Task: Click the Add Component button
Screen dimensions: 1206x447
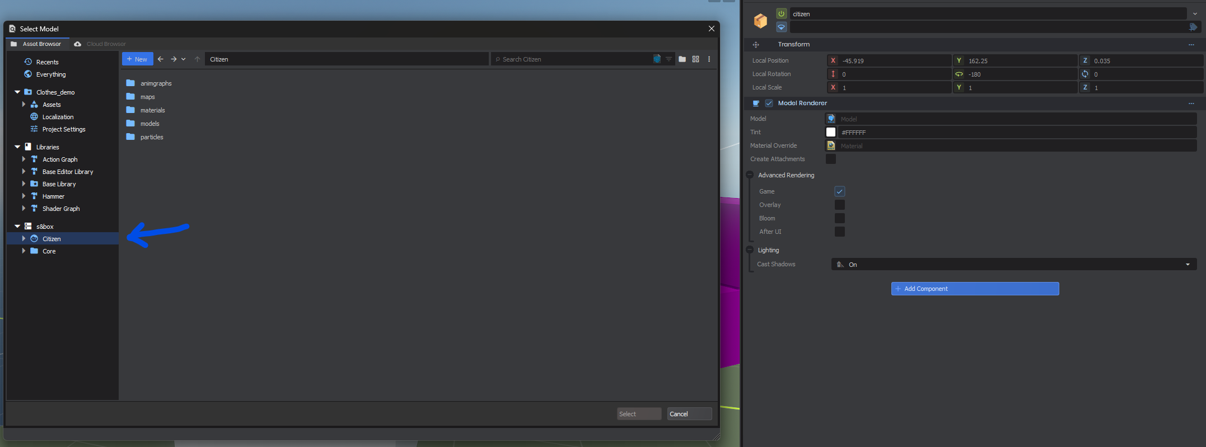Action: pos(975,289)
